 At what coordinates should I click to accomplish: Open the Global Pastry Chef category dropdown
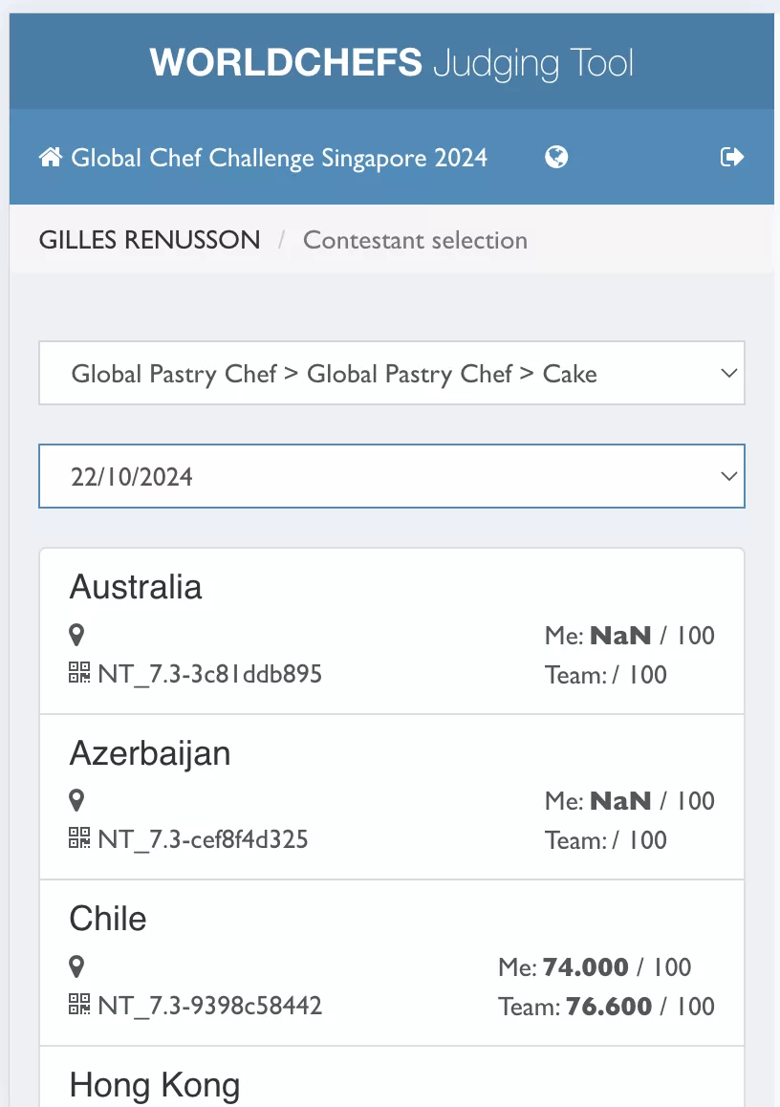(x=391, y=374)
